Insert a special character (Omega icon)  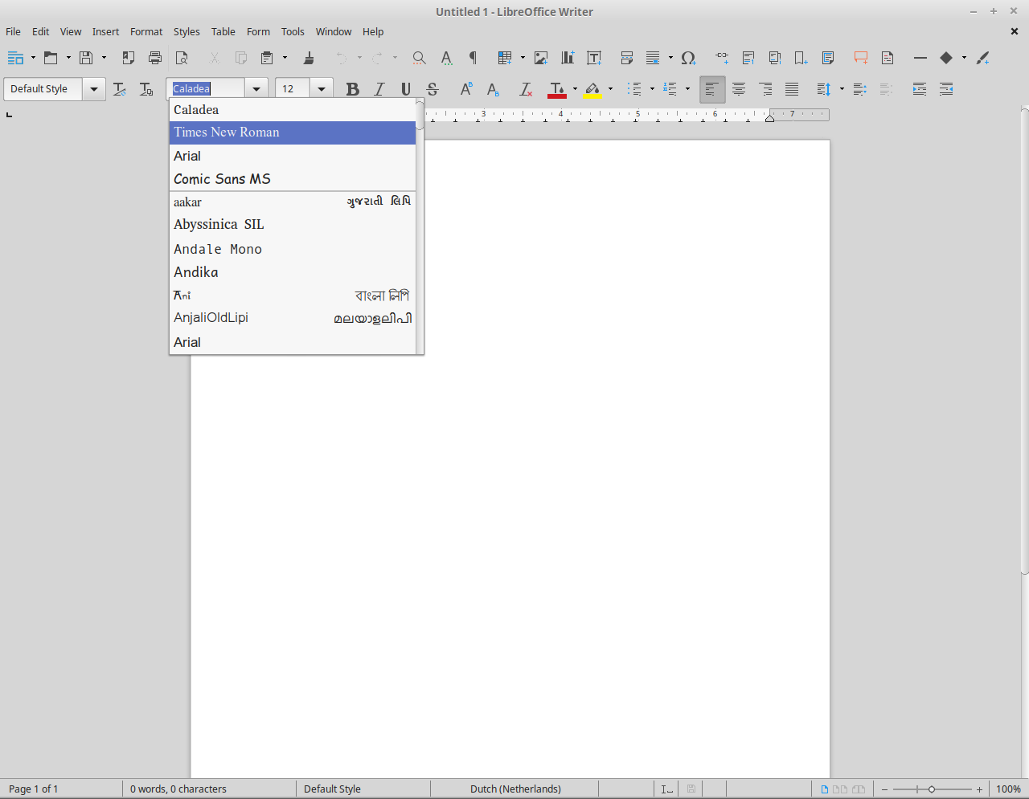[688, 58]
